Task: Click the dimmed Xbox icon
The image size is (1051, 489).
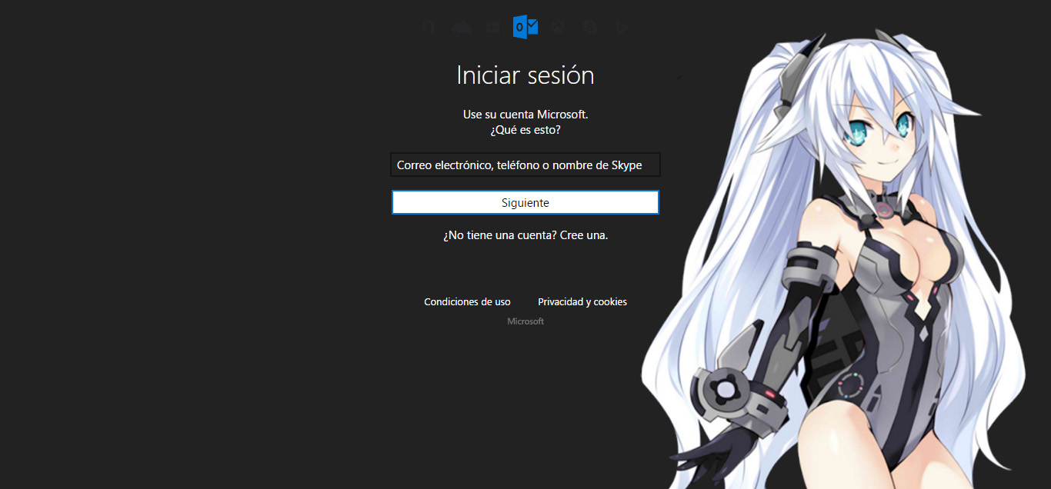Action: (x=558, y=28)
